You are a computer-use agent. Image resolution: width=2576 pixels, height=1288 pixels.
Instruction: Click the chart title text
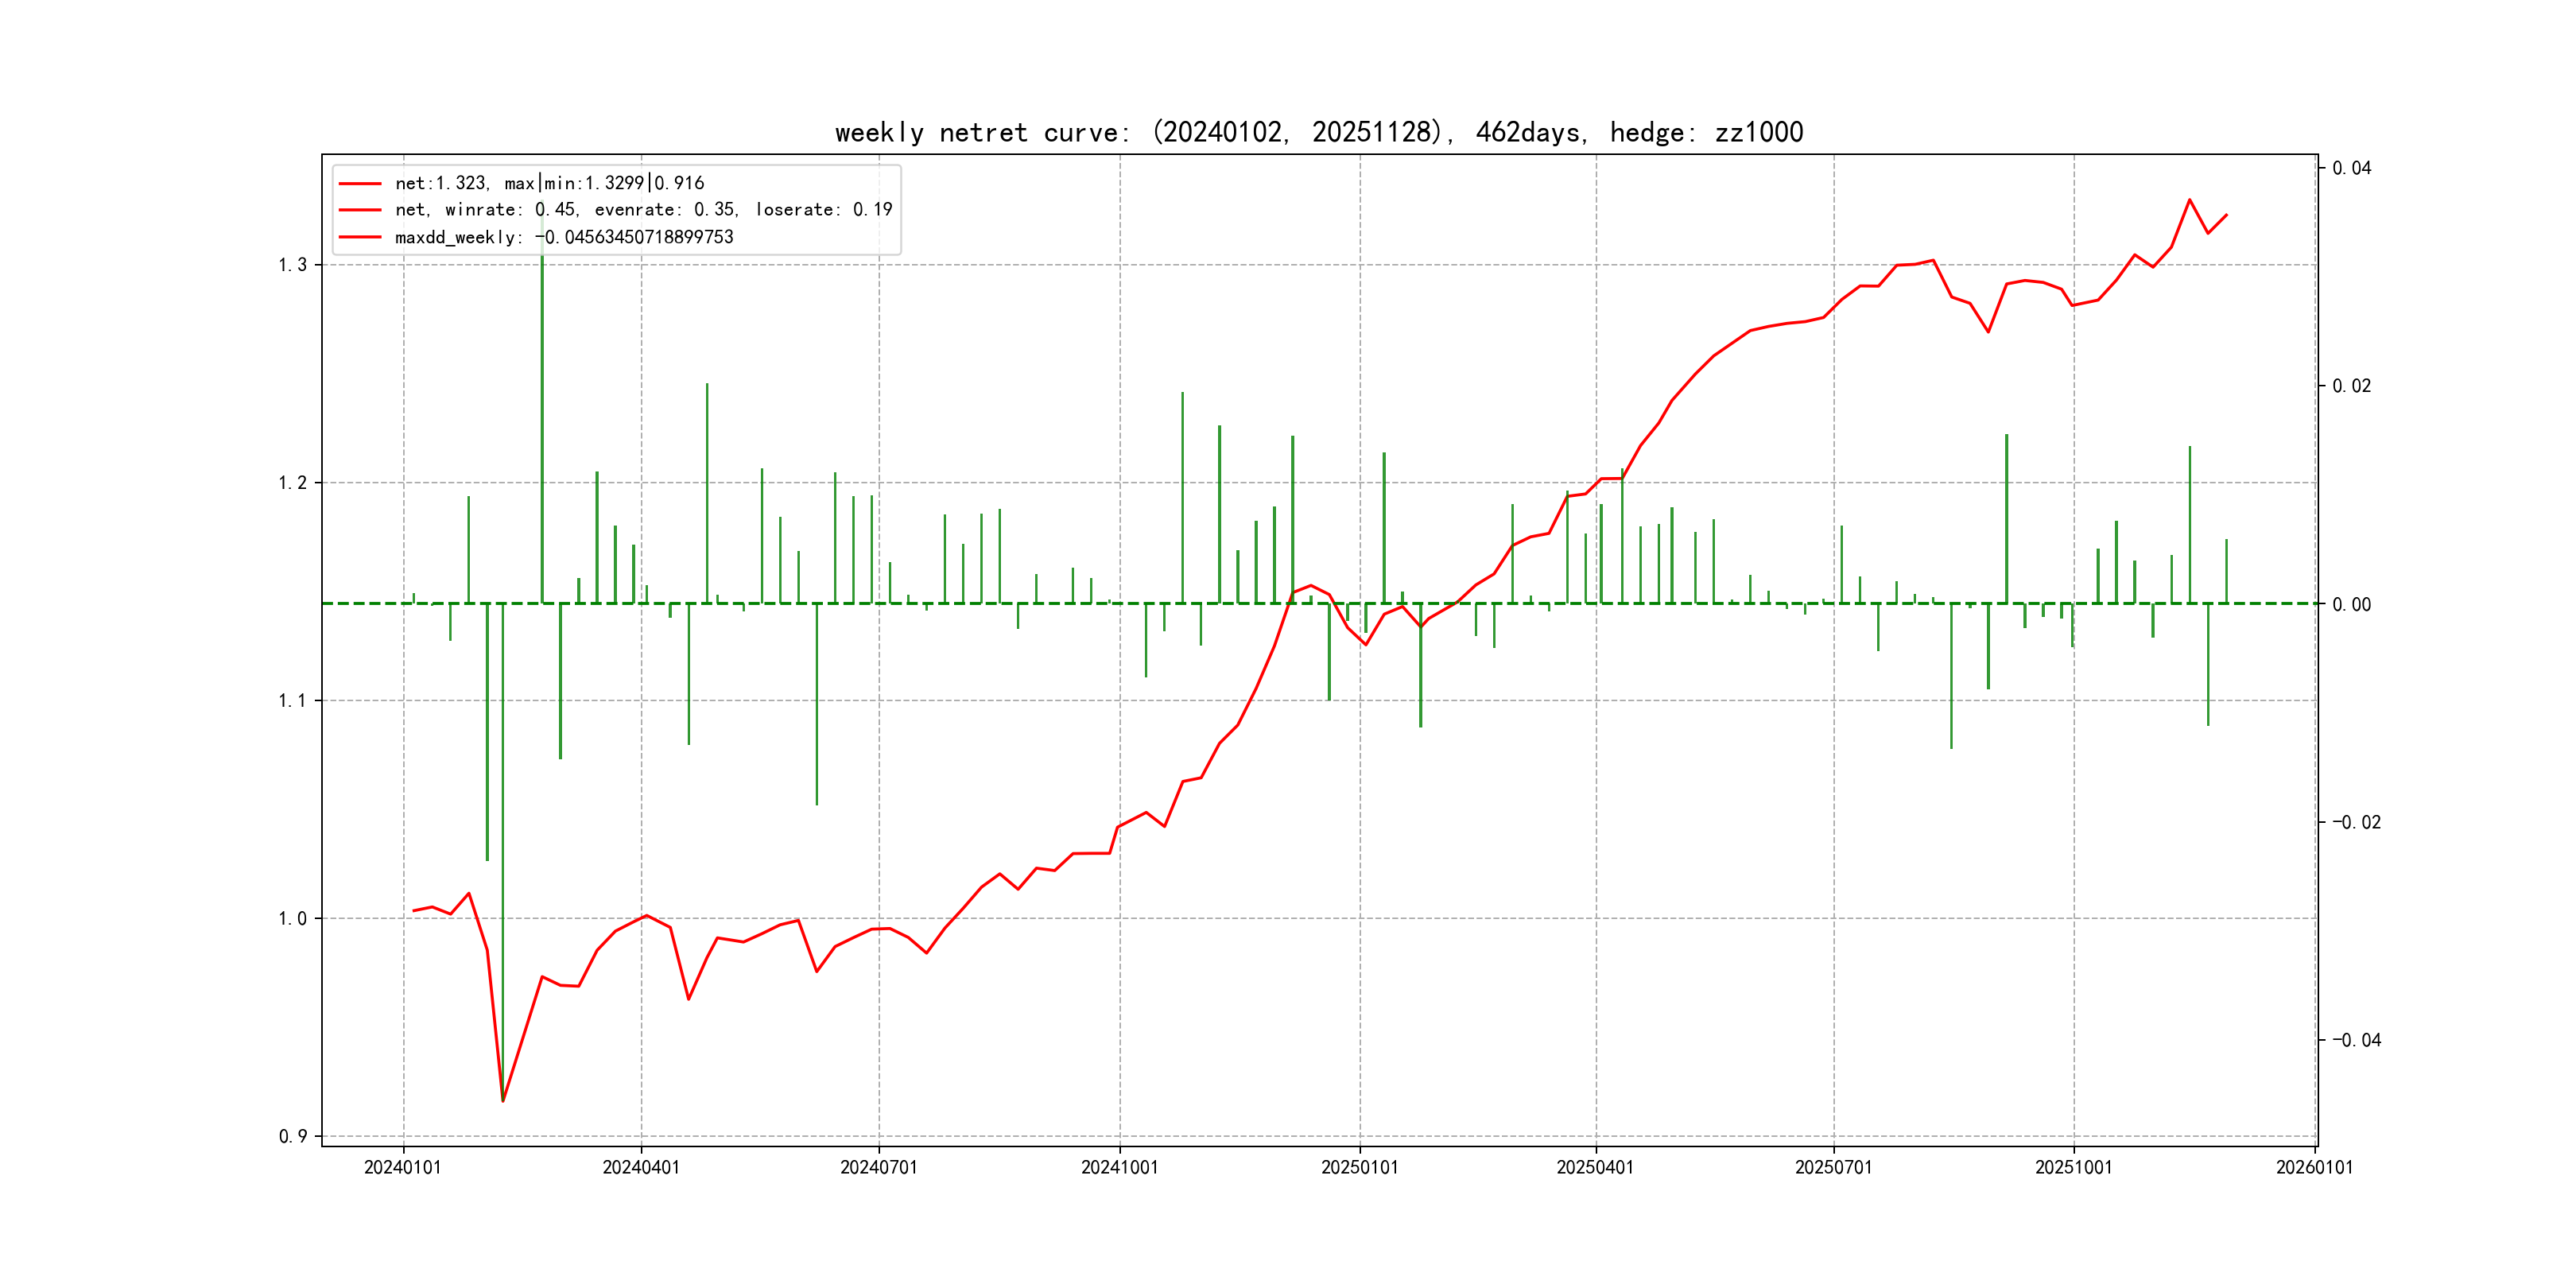[x=1318, y=133]
